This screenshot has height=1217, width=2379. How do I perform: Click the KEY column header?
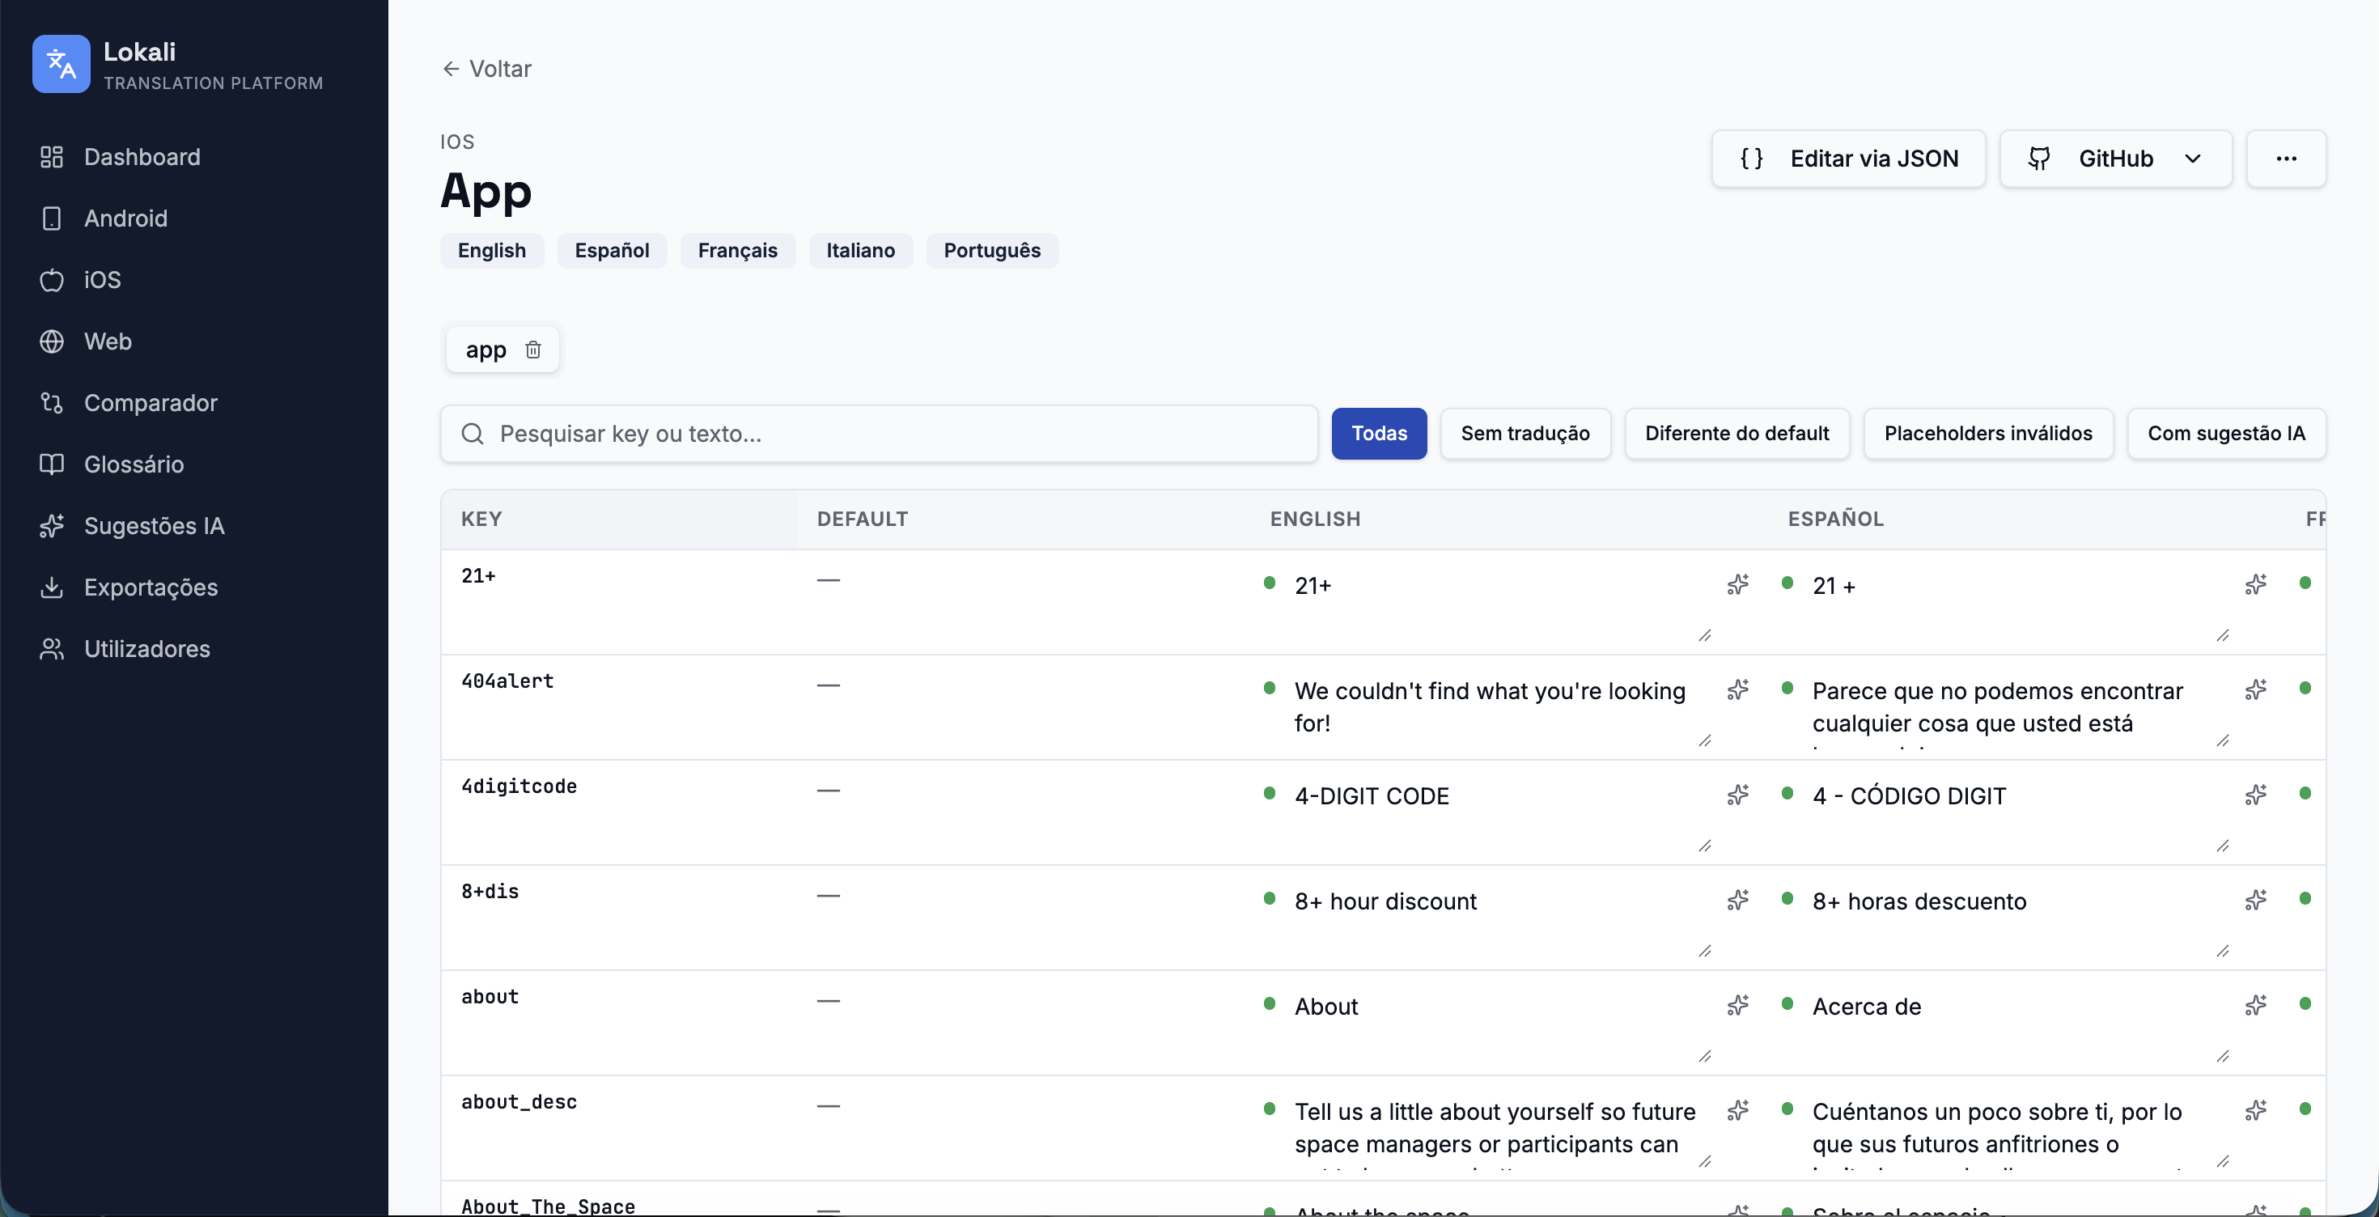[481, 519]
